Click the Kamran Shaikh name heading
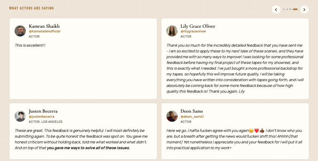318x161 pixels. (x=44, y=26)
